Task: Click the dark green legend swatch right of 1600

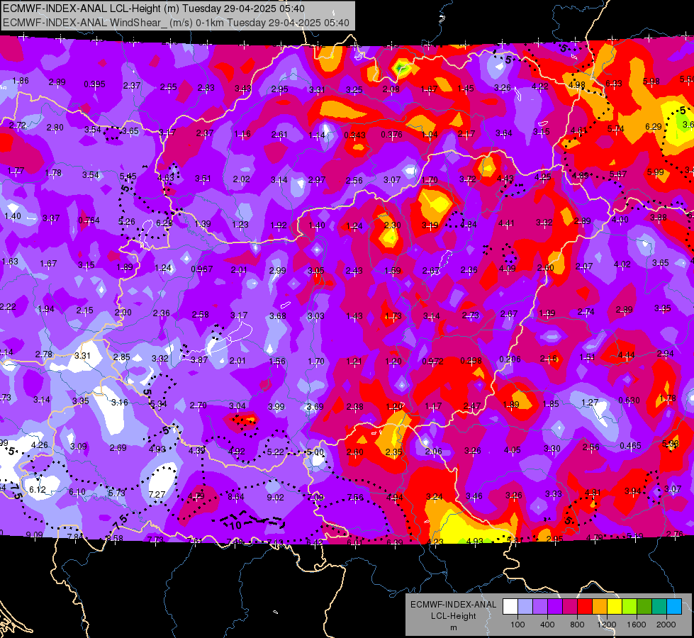Action: click(x=644, y=607)
